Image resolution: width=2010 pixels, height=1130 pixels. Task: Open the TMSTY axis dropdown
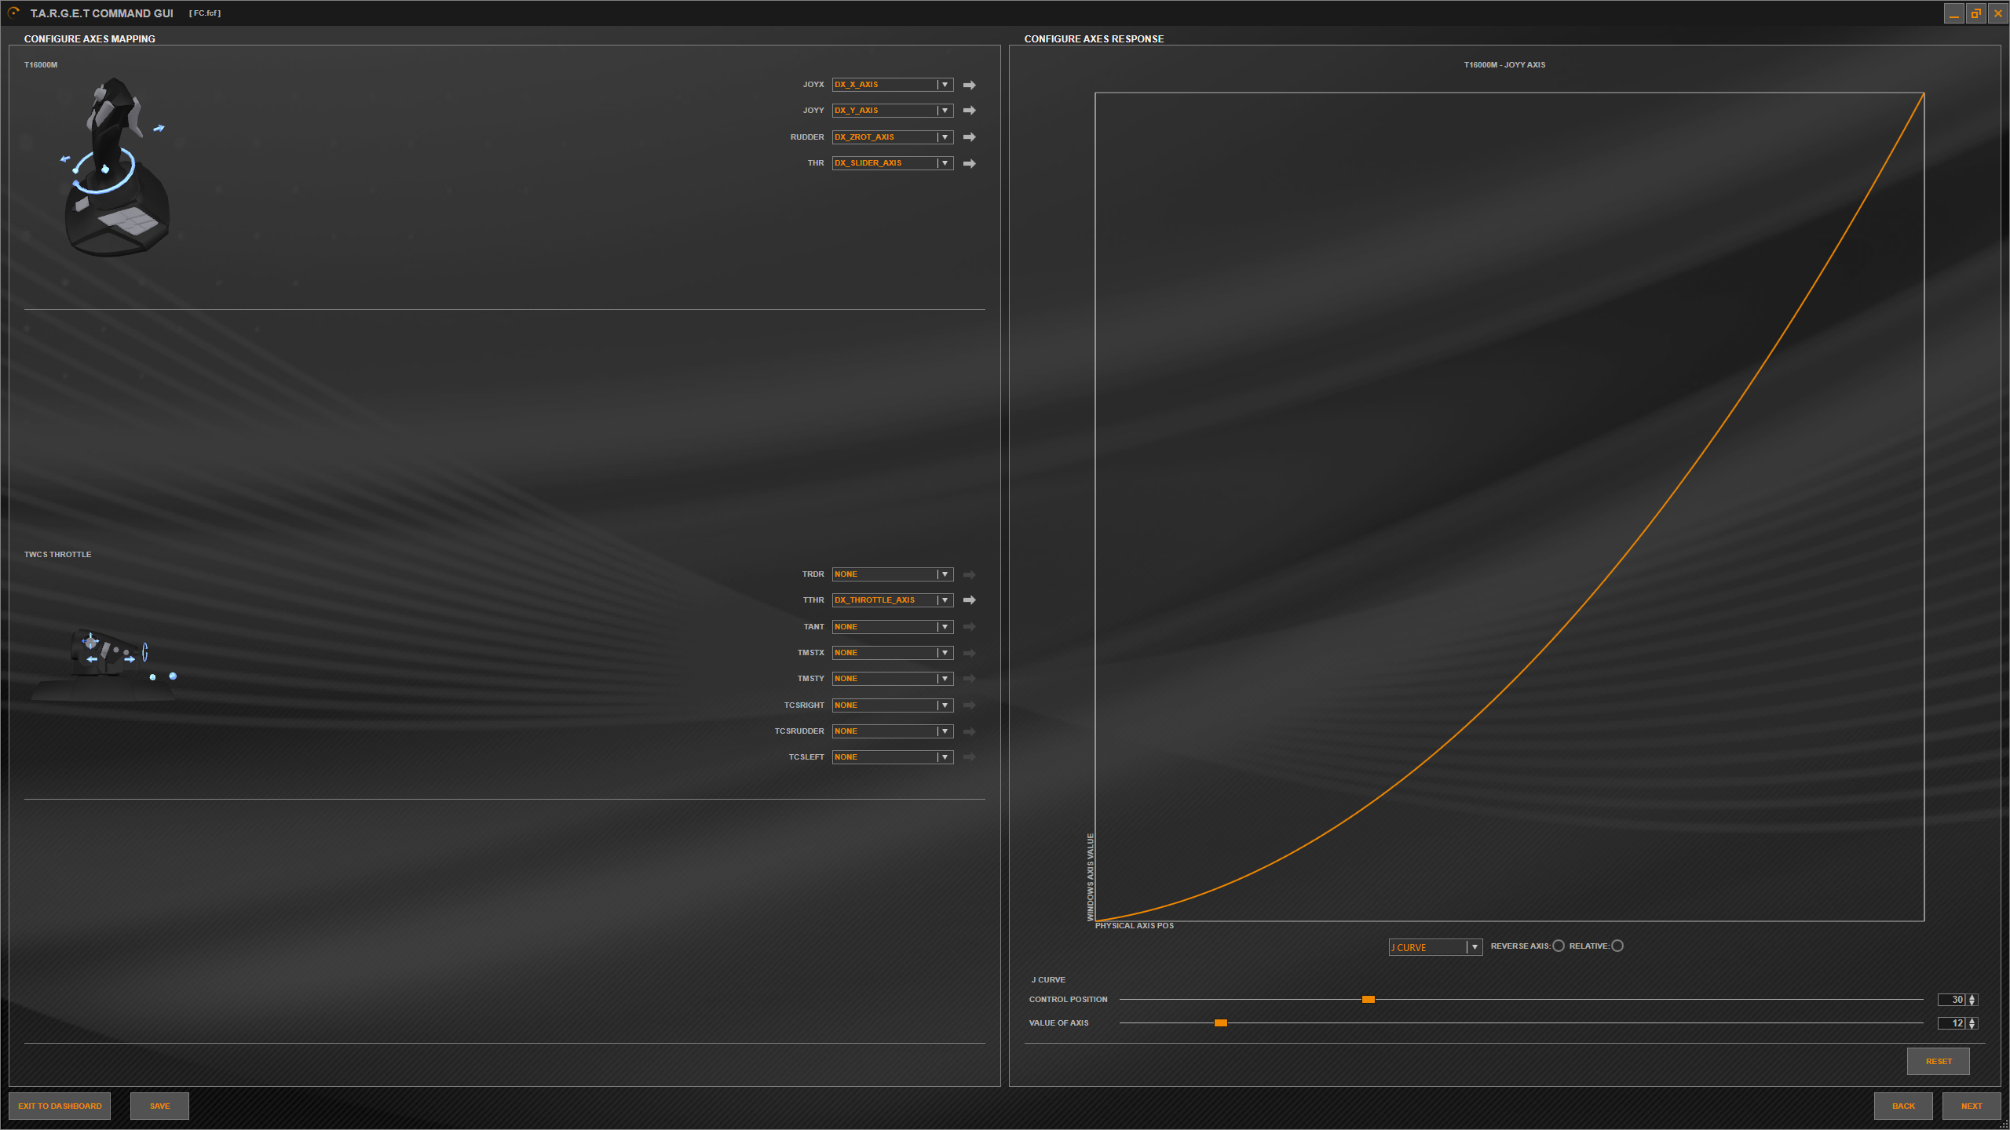click(x=893, y=679)
